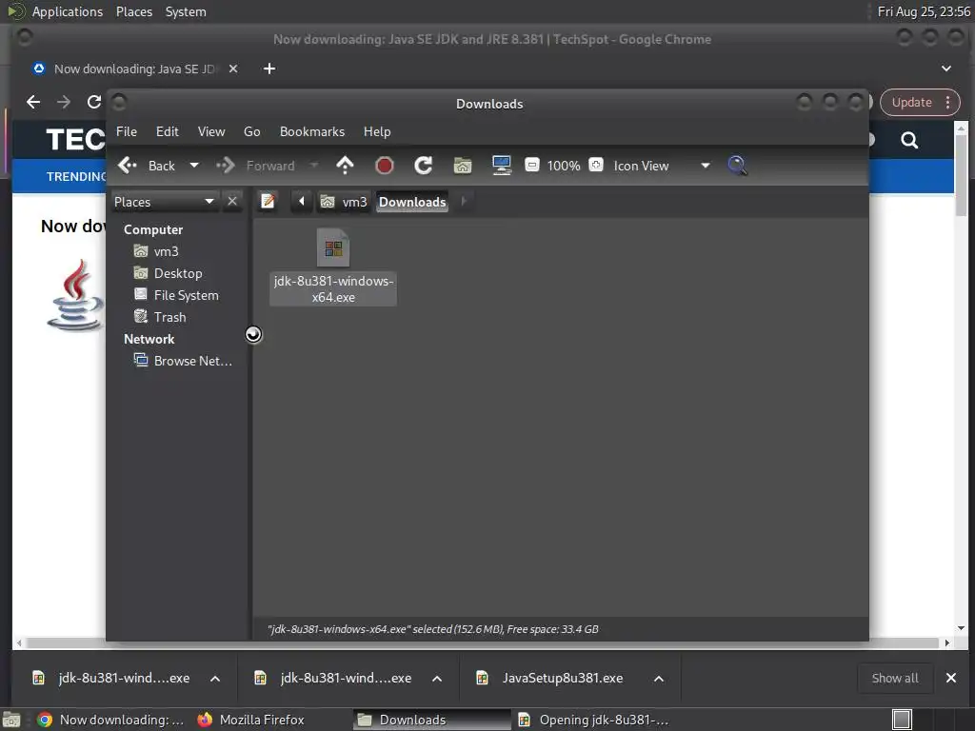Click the workspace switcher in bottom panel
The width and height of the screenshot is (975, 731).
tap(902, 720)
